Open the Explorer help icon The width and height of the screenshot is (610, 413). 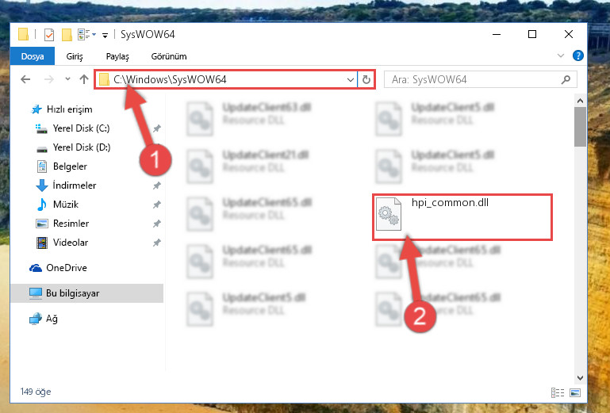pos(578,55)
